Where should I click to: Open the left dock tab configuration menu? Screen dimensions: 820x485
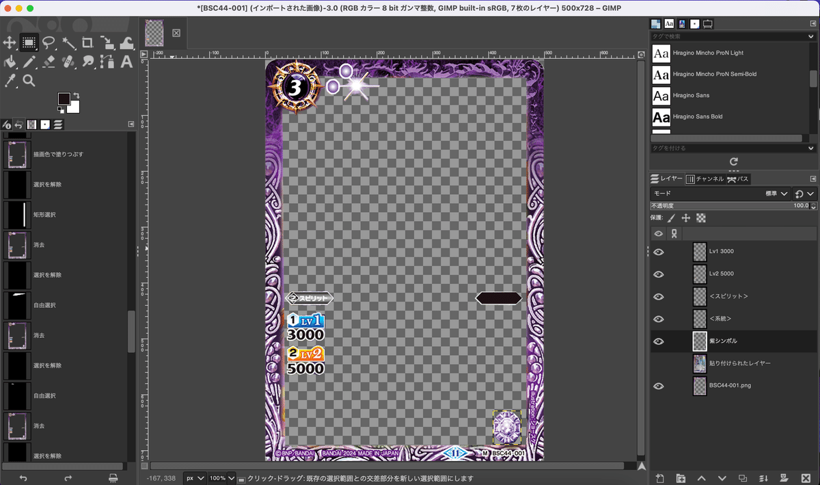point(131,124)
